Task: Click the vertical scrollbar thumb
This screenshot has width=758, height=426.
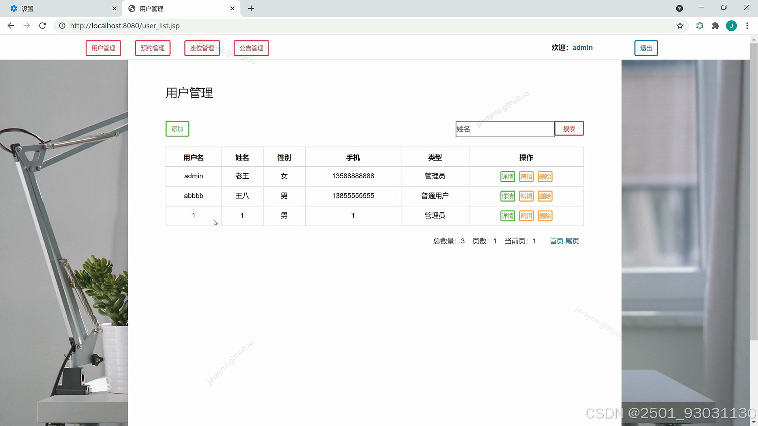Action: tap(754, 191)
